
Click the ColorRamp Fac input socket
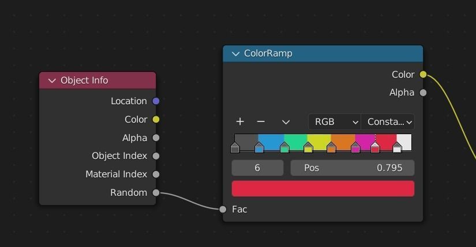point(223,209)
